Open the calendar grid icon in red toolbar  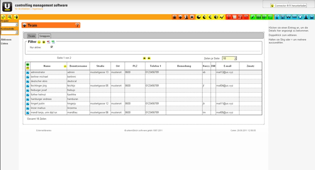tap(234, 17)
